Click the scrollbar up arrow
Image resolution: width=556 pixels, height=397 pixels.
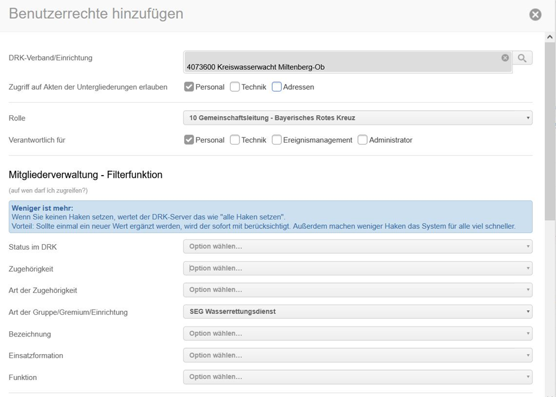[x=550, y=37]
